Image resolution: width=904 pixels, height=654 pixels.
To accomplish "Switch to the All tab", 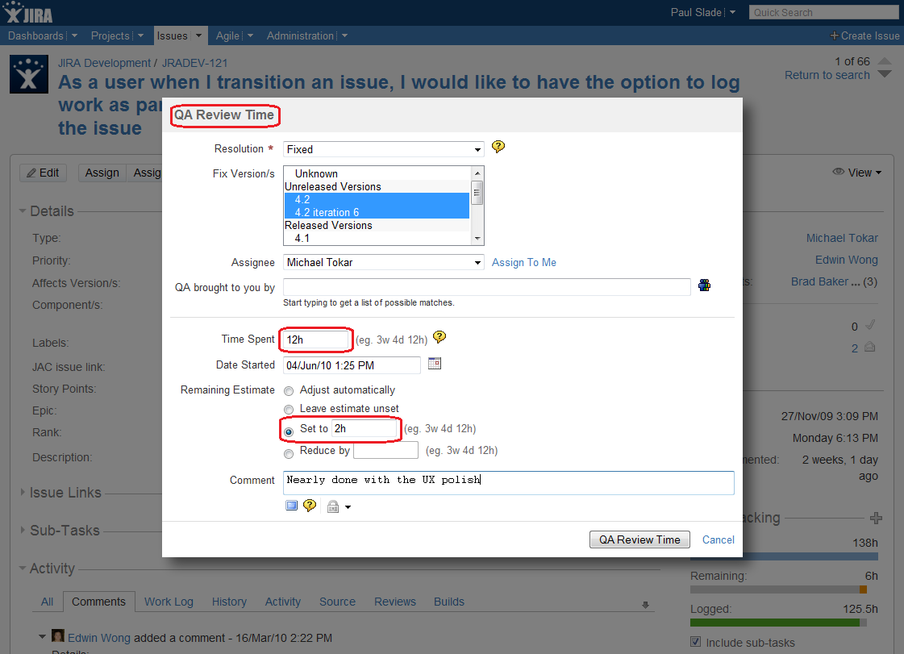I will (x=48, y=602).
